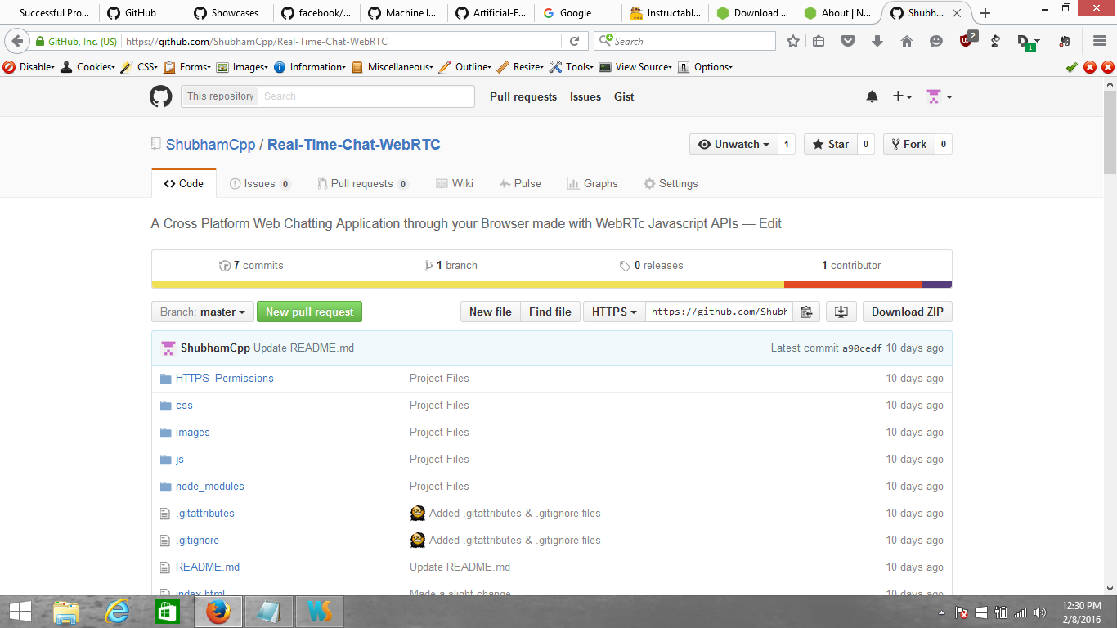1117x628 pixels.
Task: Open the Pulse tab
Action: 520,183
